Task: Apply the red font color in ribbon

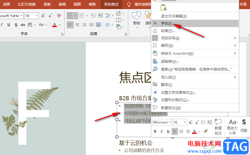Action: click(x=55, y=25)
